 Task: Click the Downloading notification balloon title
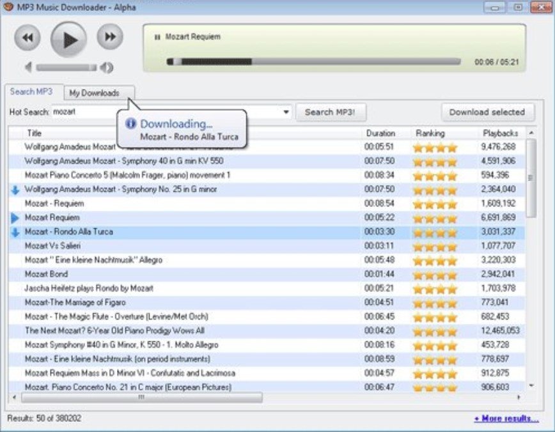coord(176,124)
